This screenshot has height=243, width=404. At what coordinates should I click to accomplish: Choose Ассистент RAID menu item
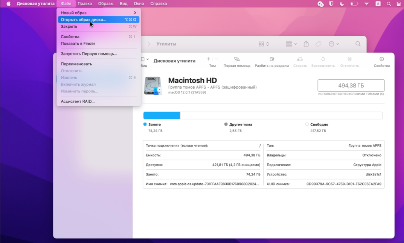click(98, 101)
